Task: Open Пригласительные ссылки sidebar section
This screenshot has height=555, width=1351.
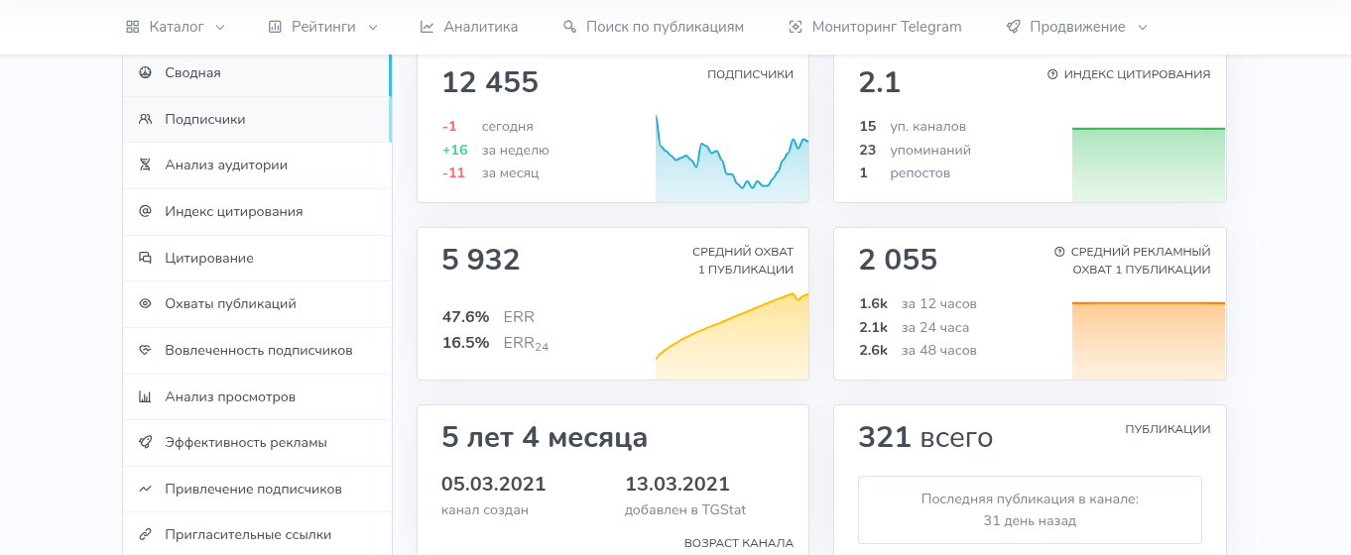Action: coord(257,534)
